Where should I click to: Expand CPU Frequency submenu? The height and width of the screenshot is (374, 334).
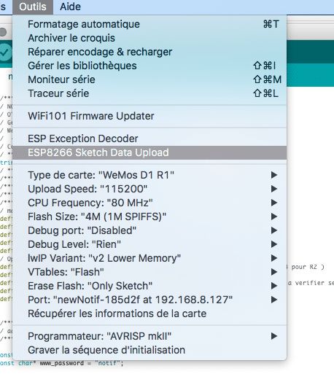tap(149, 203)
